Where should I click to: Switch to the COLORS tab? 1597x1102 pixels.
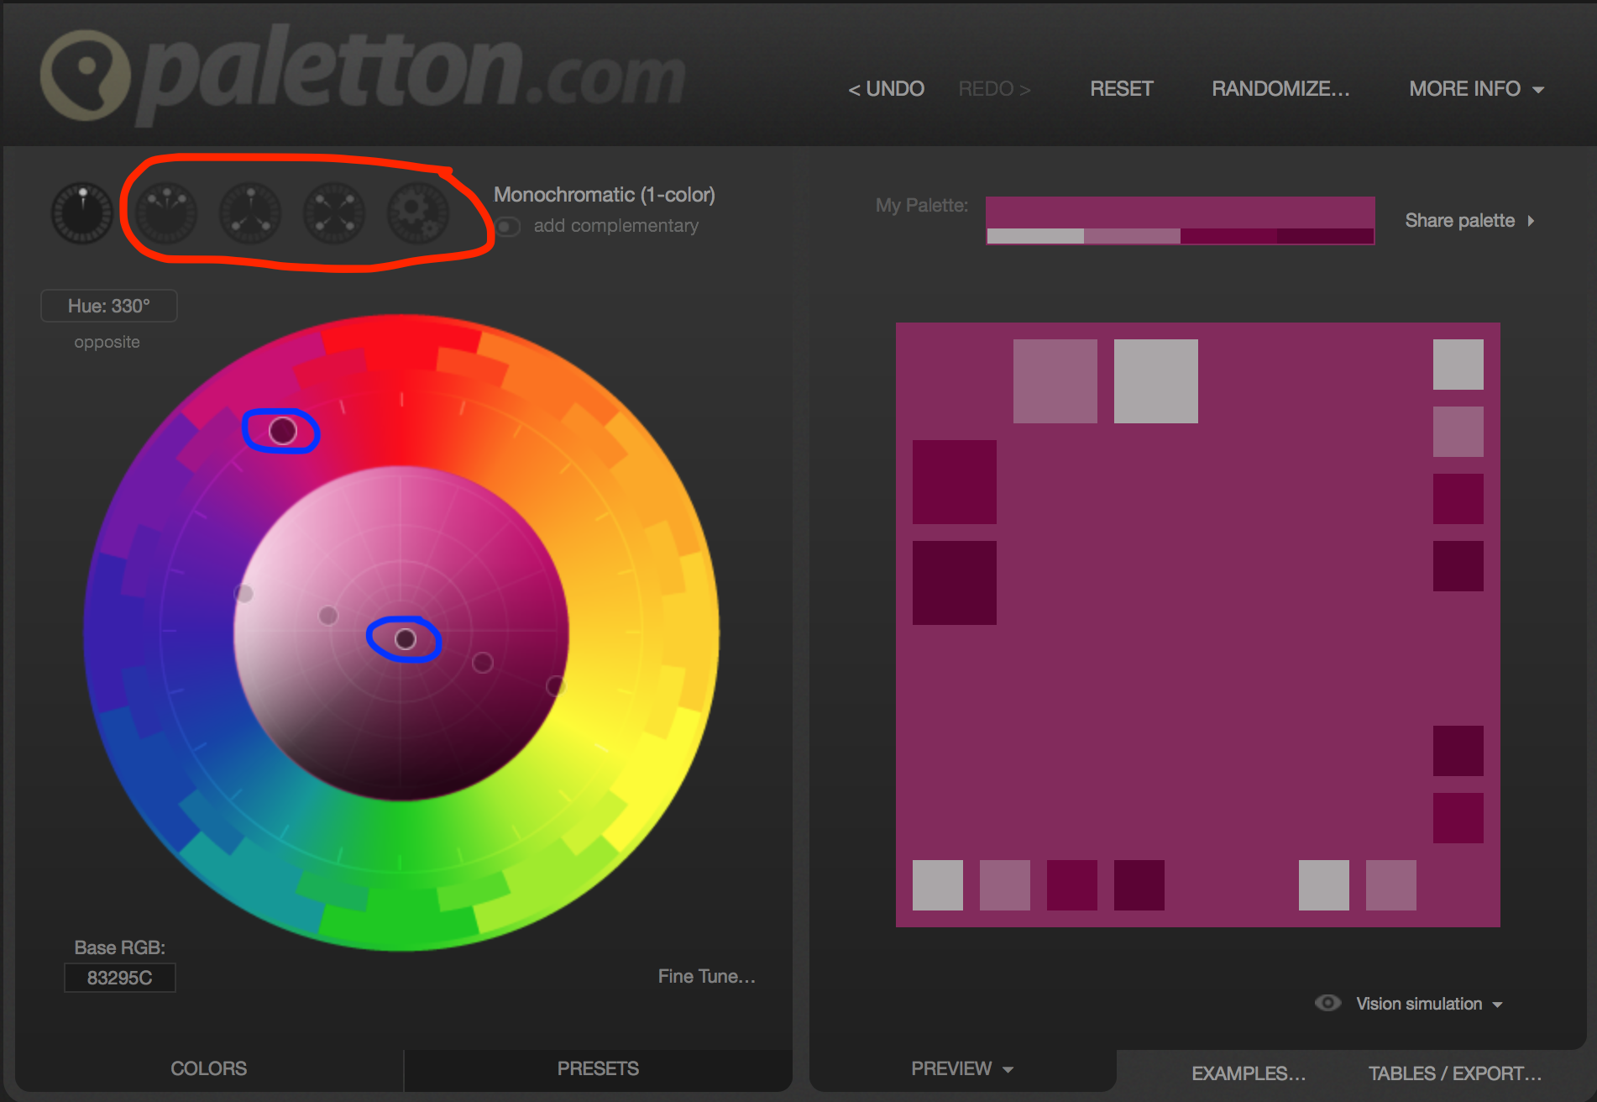tap(209, 1068)
